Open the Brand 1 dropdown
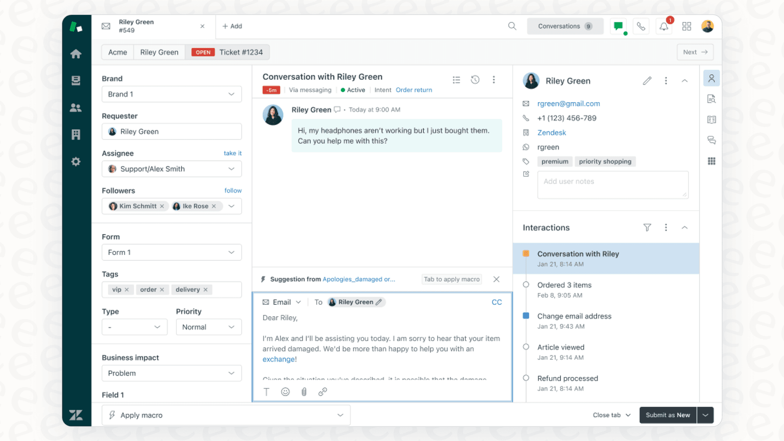Screen dimensions: 784x441 (171, 94)
